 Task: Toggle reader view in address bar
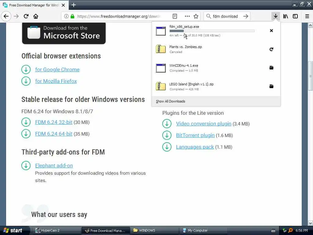[175, 16]
